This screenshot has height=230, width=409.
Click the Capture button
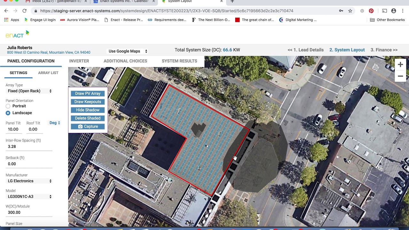[x=88, y=126]
